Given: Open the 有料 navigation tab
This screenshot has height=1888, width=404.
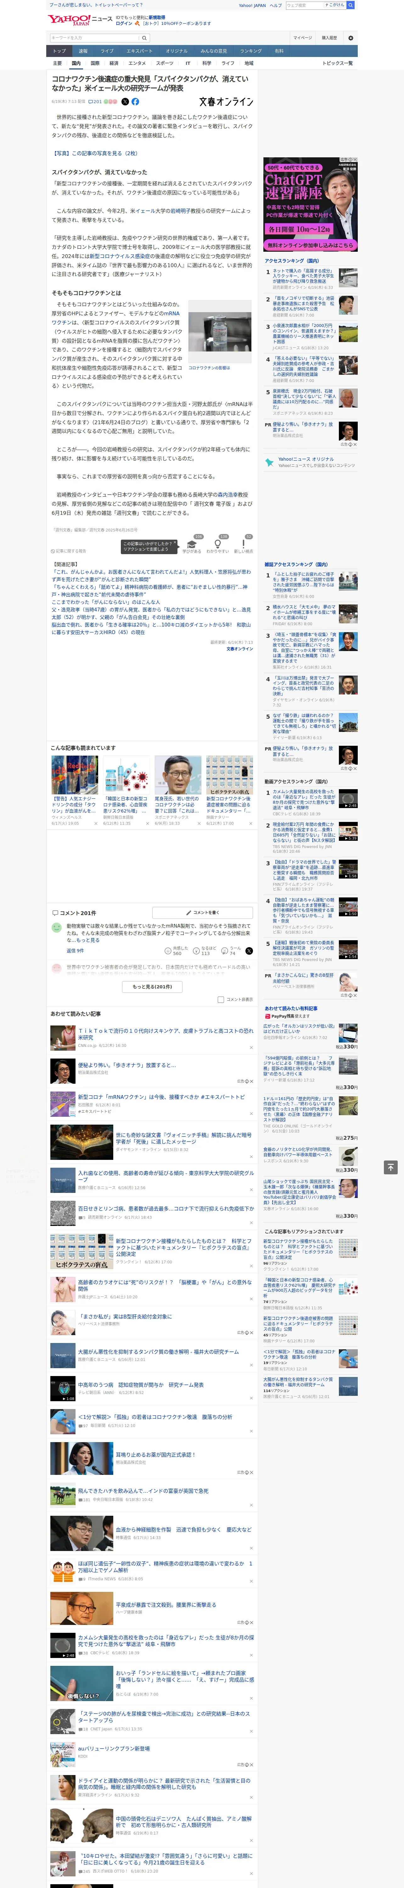Looking at the screenshot, I should coord(279,51).
